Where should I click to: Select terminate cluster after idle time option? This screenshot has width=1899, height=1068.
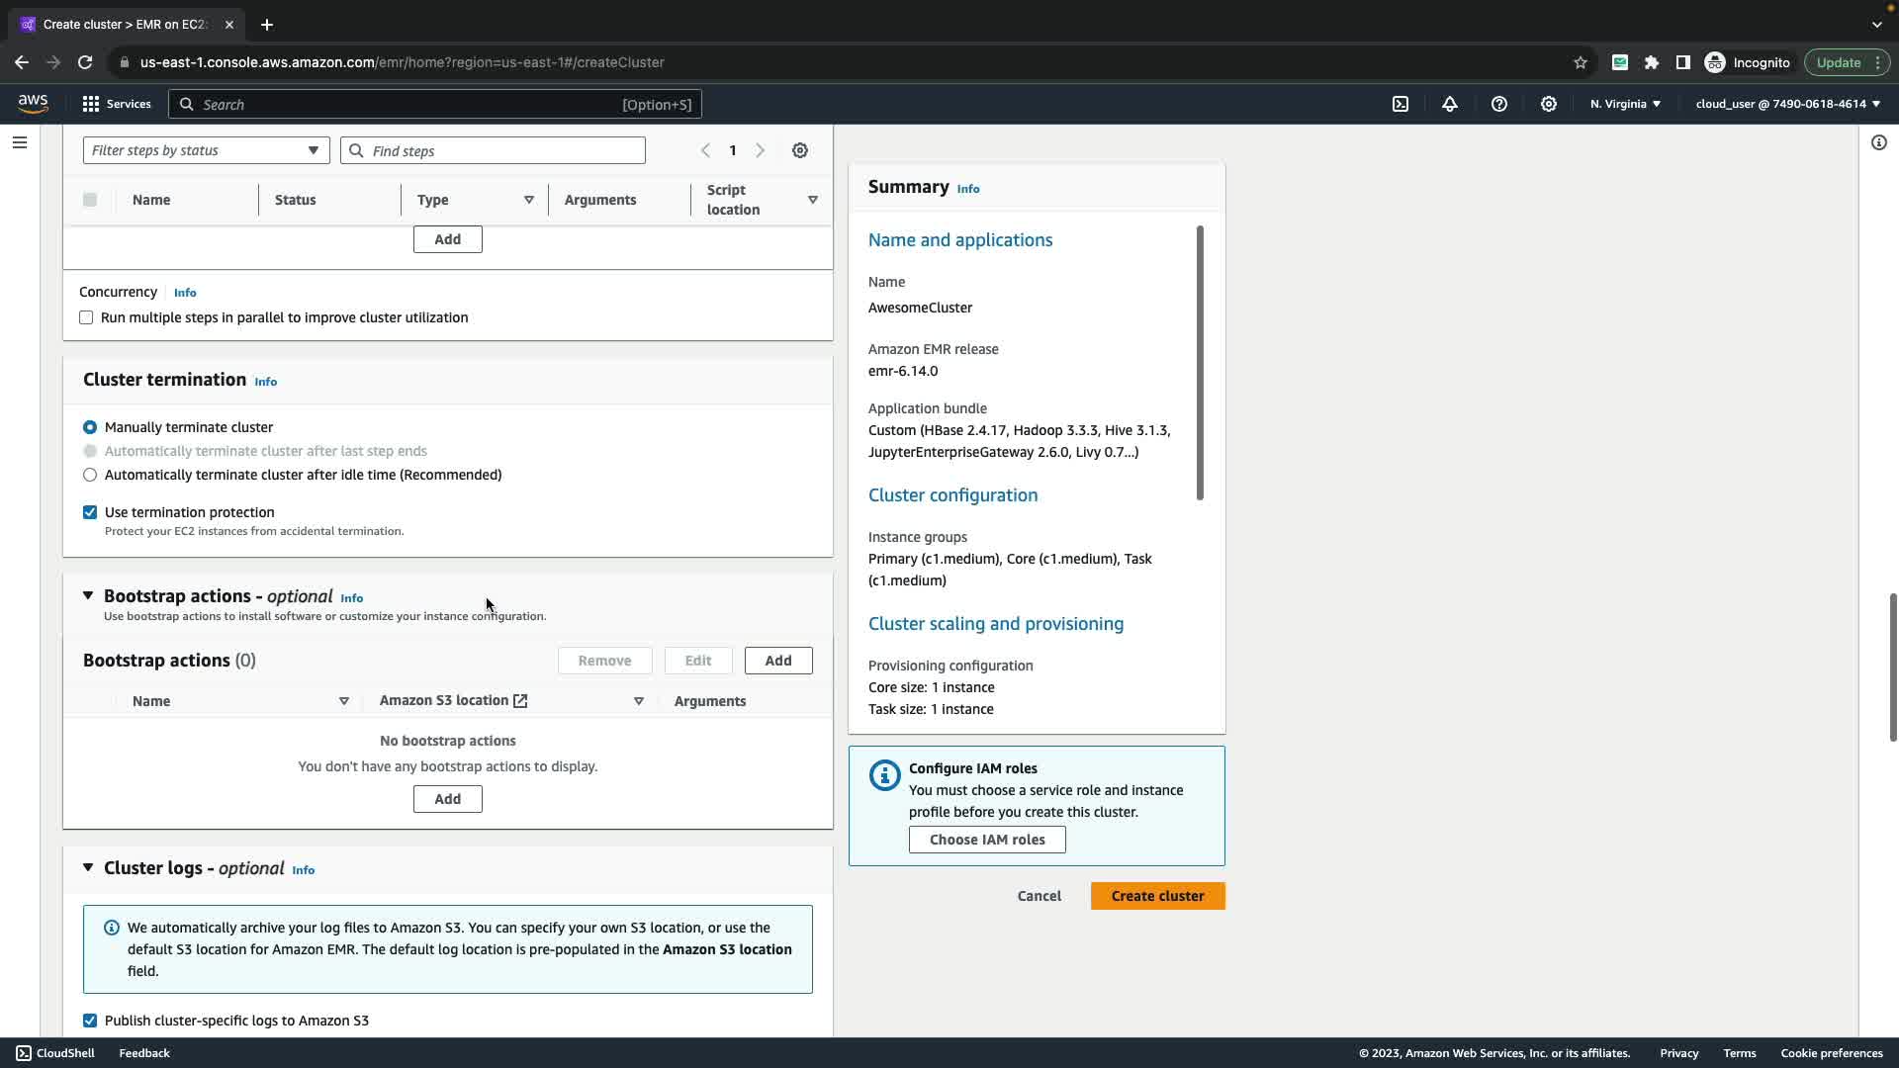click(x=90, y=475)
